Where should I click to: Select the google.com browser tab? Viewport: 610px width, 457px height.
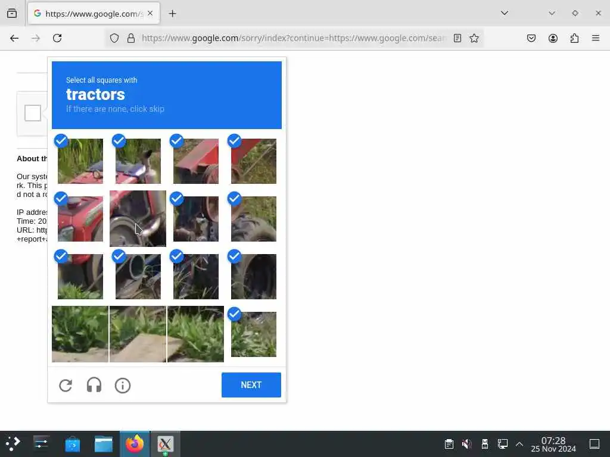tap(94, 14)
